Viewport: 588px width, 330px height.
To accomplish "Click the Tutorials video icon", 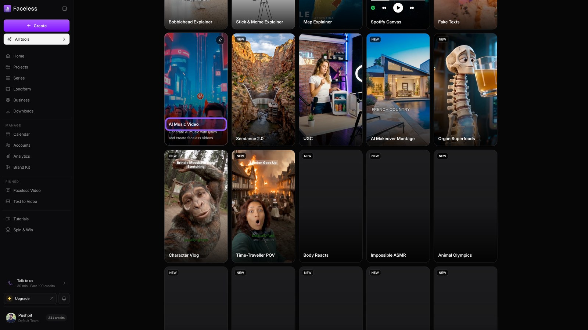I will (x=8, y=219).
